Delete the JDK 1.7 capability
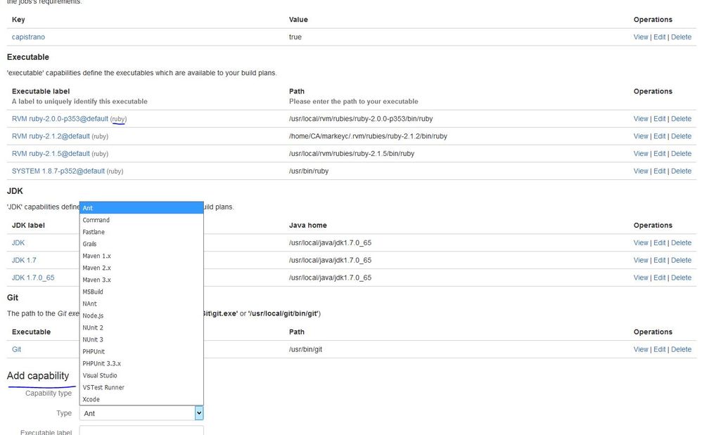702x435 pixels. (x=681, y=260)
